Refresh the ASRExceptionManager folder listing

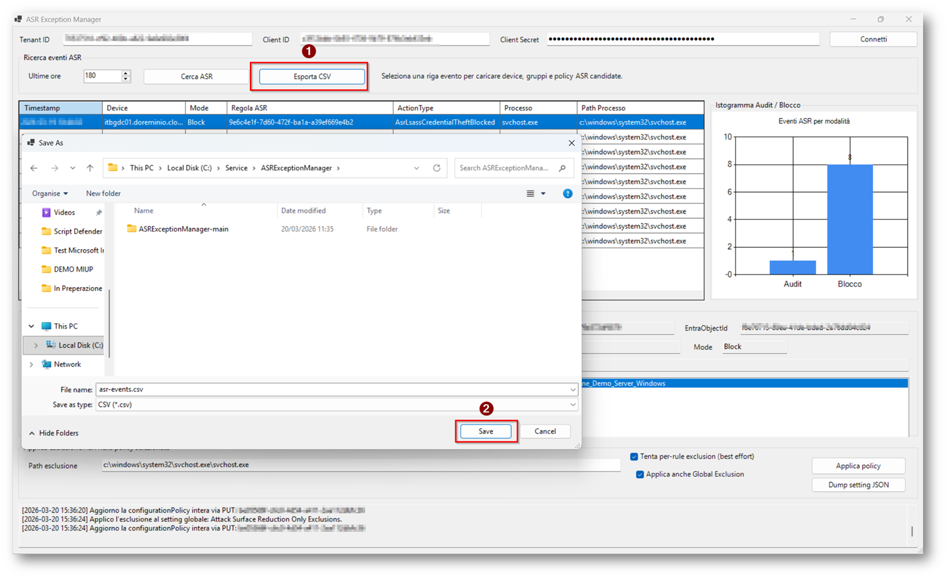[x=436, y=168]
